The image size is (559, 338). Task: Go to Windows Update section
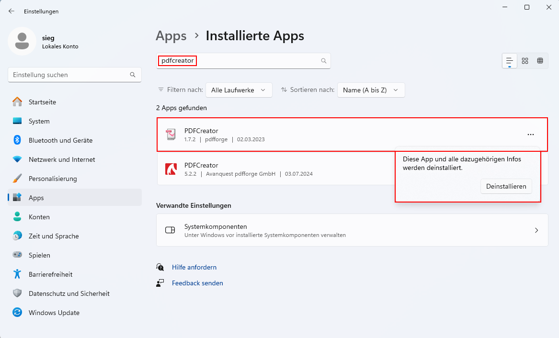coord(54,313)
